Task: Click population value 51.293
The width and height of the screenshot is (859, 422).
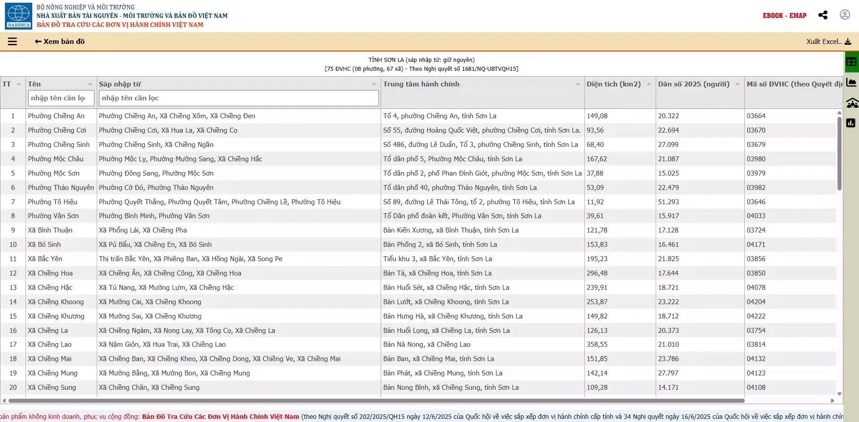Action: 668,202
